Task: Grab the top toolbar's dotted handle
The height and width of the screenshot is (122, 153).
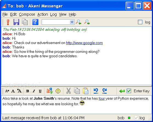Action: pos(3,22)
